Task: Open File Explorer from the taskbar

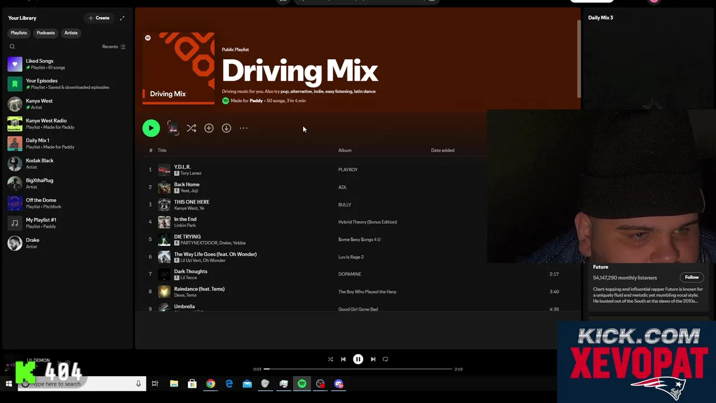Action: pos(174,383)
